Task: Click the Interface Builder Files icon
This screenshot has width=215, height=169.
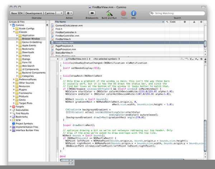Action: coord(14,130)
